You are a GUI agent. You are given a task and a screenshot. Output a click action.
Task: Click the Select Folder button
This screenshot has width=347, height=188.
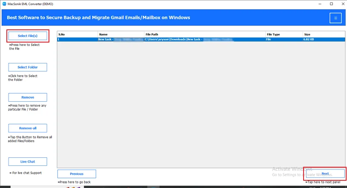(x=28, y=67)
